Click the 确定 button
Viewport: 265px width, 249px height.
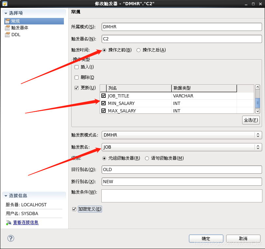coord(206,239)
